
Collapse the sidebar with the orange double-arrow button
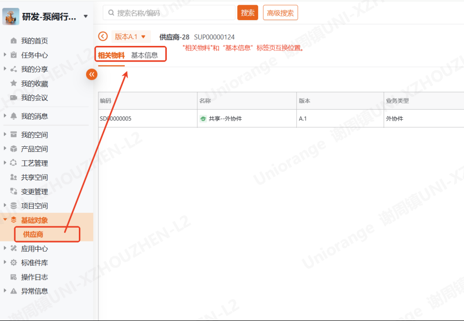click(x=91, y=74)
